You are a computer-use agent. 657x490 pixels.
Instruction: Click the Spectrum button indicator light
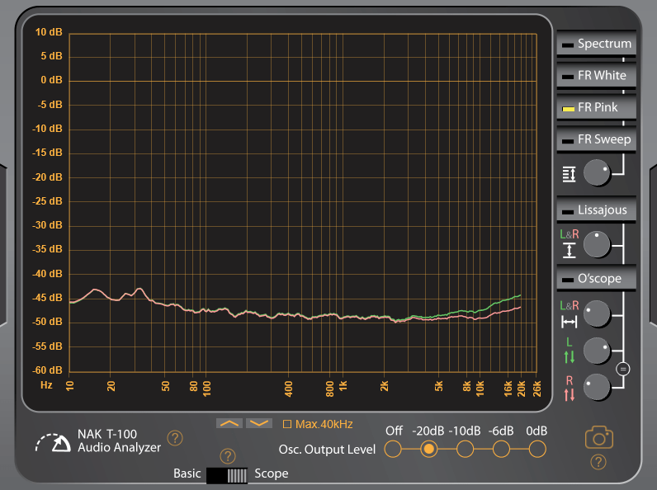click(568, 45)
